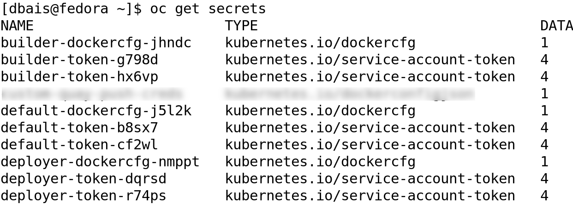Select the deployer-token-r74ps secret name
573x204 pixels.
(84, 196)
